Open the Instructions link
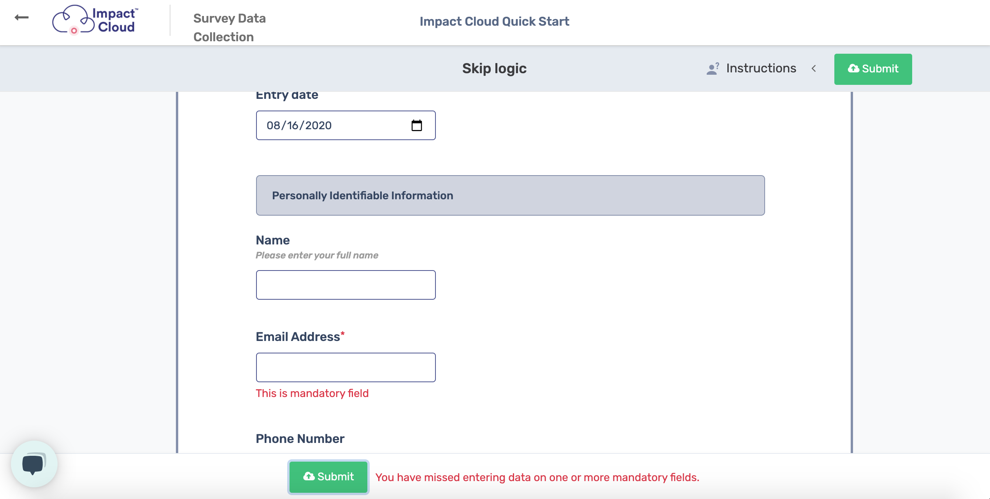The image size is (990, 499). tap(761, 68)
